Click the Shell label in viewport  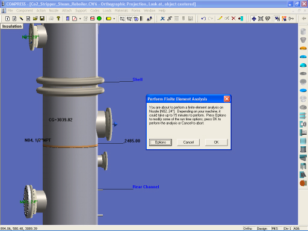click(138, 79)
